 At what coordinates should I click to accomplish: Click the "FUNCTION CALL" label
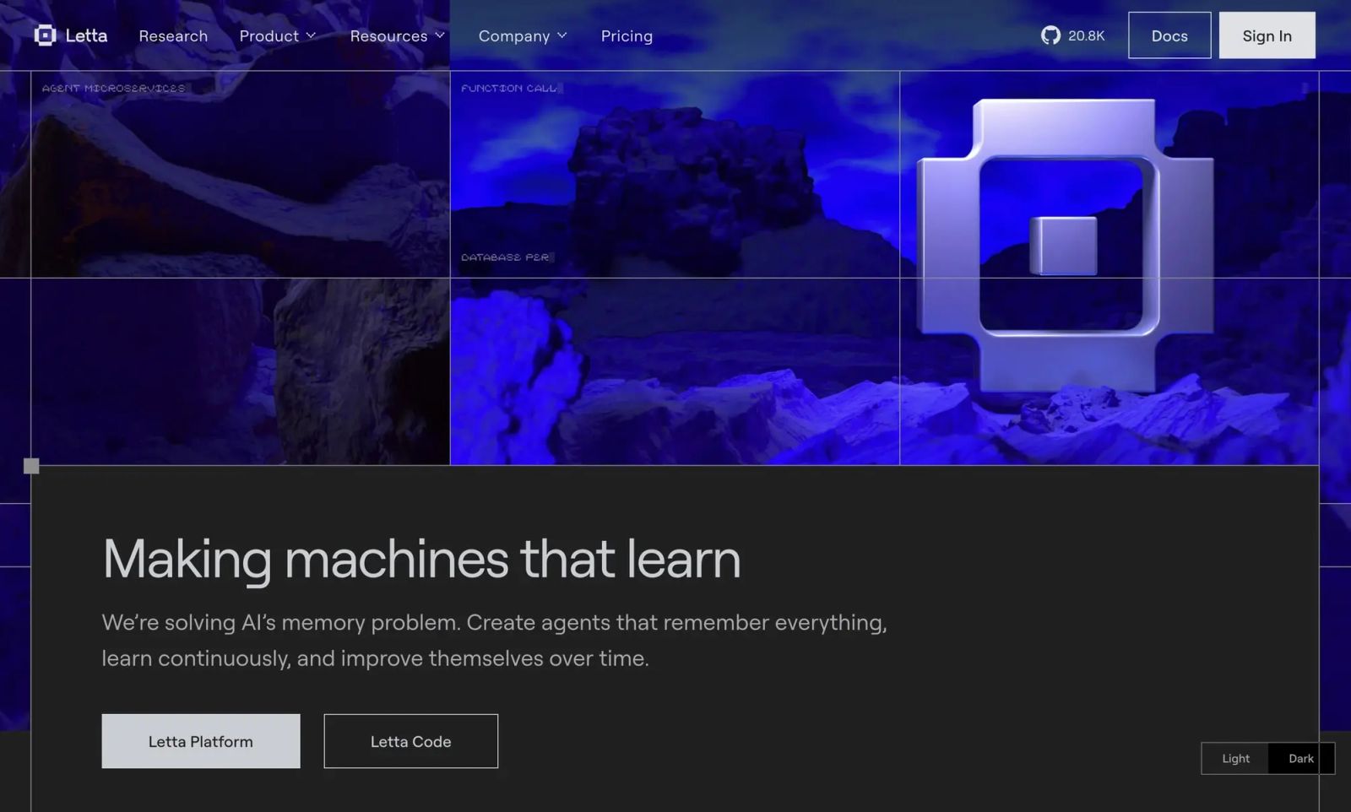509,88
